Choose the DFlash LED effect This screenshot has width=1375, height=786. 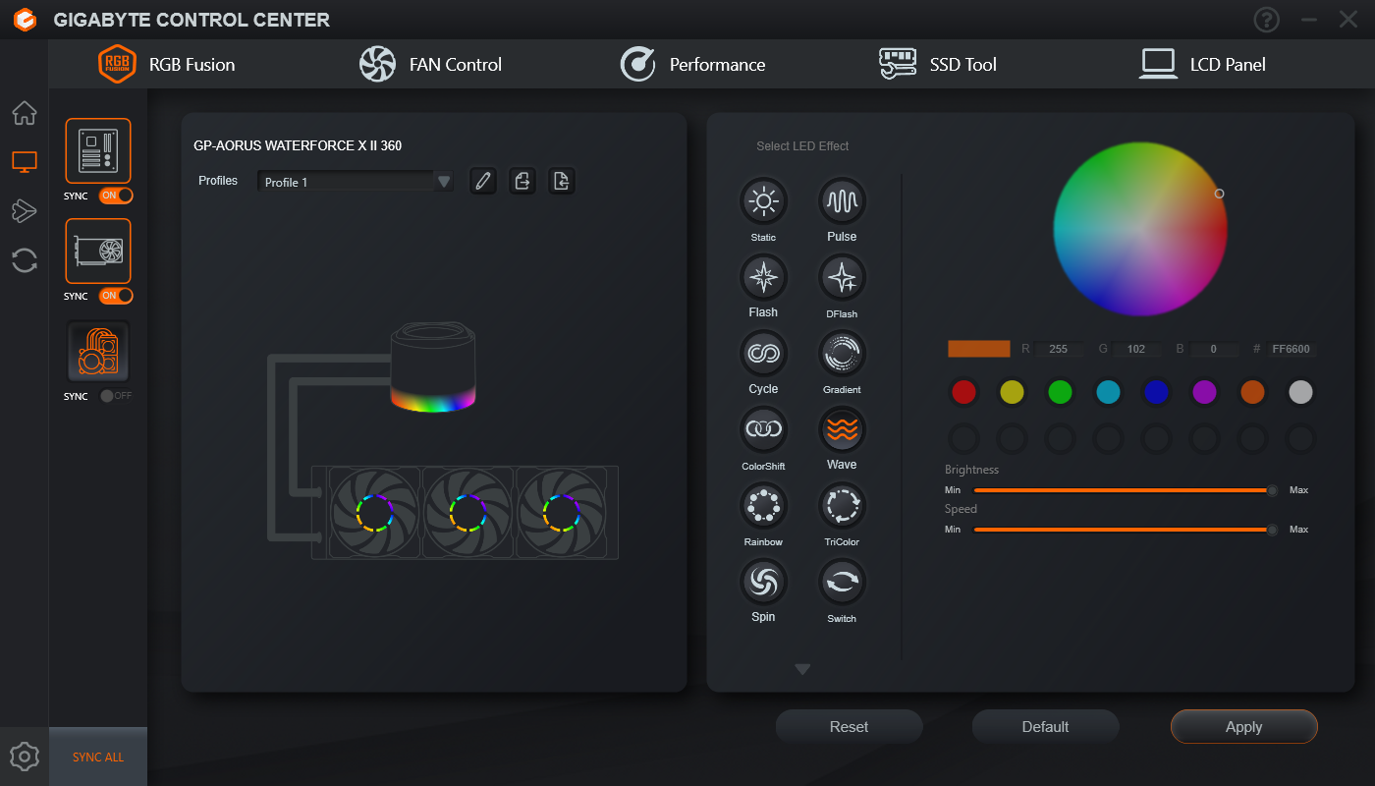point(842,278)
